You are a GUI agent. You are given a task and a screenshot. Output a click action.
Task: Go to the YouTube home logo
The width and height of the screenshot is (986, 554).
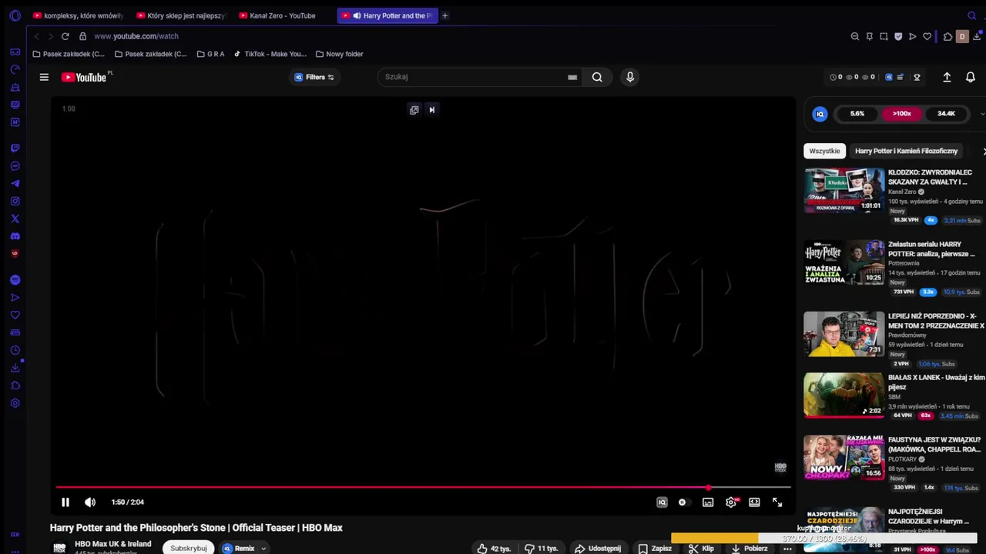tap(84, 77)
